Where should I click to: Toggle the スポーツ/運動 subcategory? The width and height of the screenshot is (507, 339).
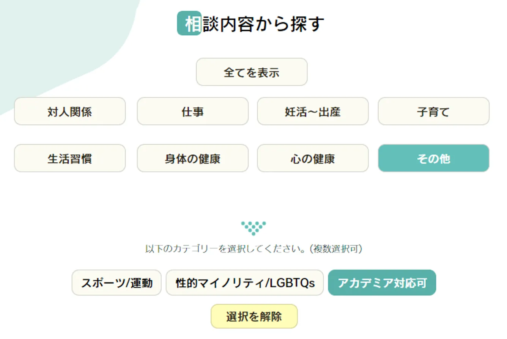(117, 283)
